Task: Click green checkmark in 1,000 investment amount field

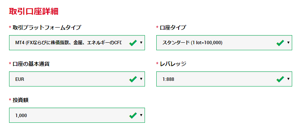Action: click(x=133, y=115)
